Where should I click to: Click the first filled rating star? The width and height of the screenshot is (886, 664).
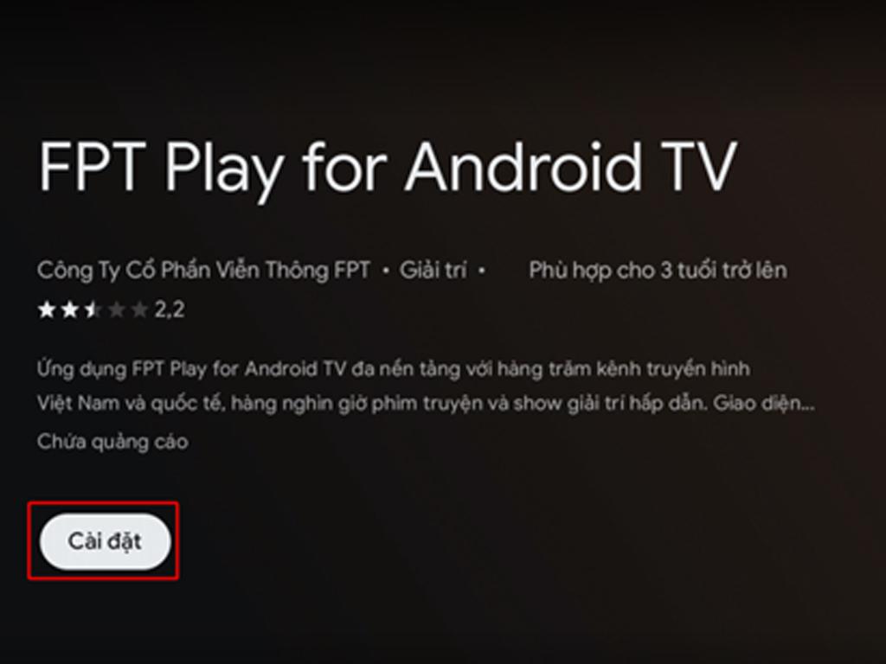tap(47, 310)
